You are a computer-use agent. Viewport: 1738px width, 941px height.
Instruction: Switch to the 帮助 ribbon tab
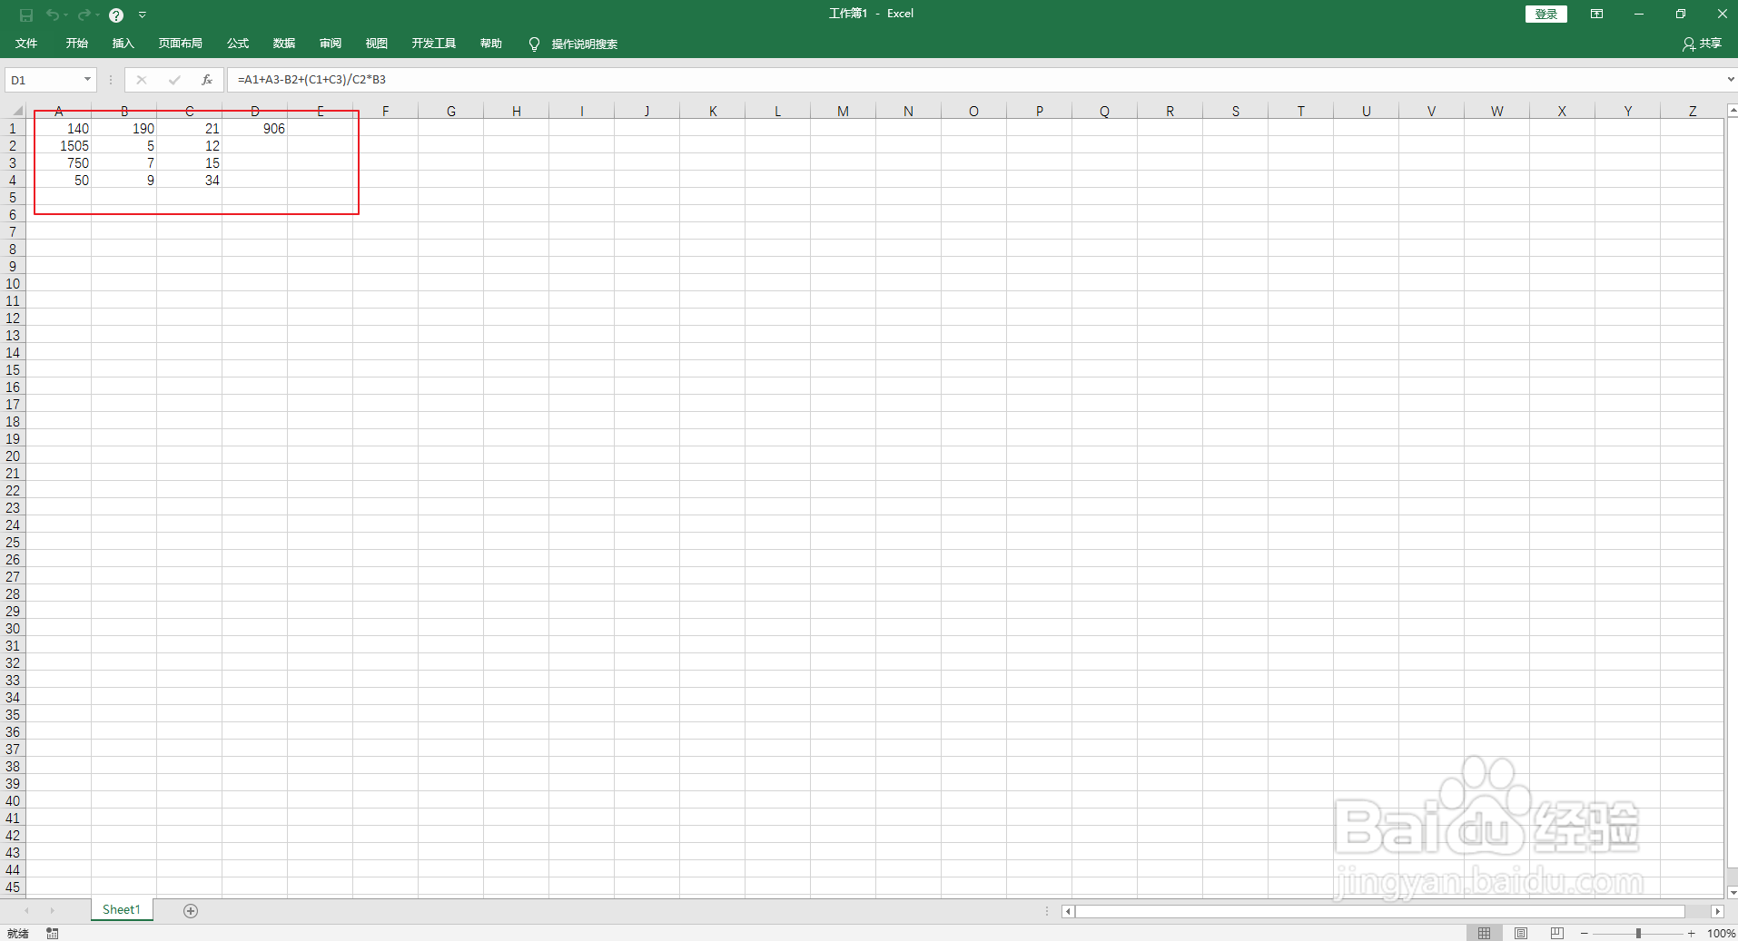click(491, 44)
